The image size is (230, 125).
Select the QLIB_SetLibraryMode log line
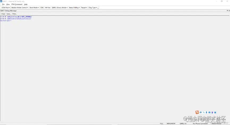point(16,17)
